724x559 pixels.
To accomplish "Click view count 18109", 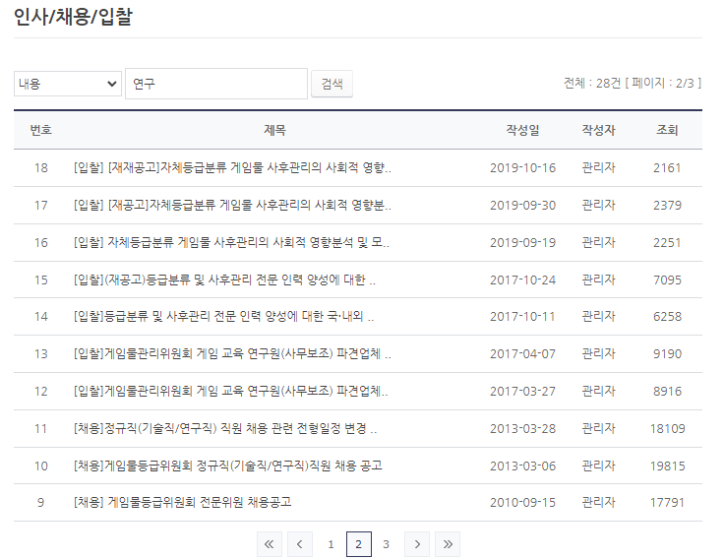I will (667, 429).
